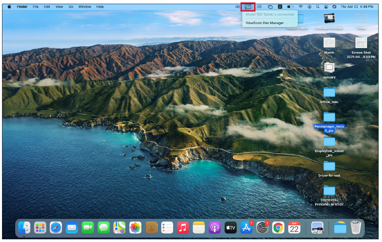
Task: Open Wi-Fi status in the menu bar
Action: coord(301,6)
